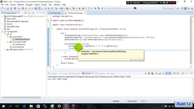Viewport: 194px width, 109px height.
Task: Open Microsoft Edge from the taskbar
Action: tap(24, 106)
